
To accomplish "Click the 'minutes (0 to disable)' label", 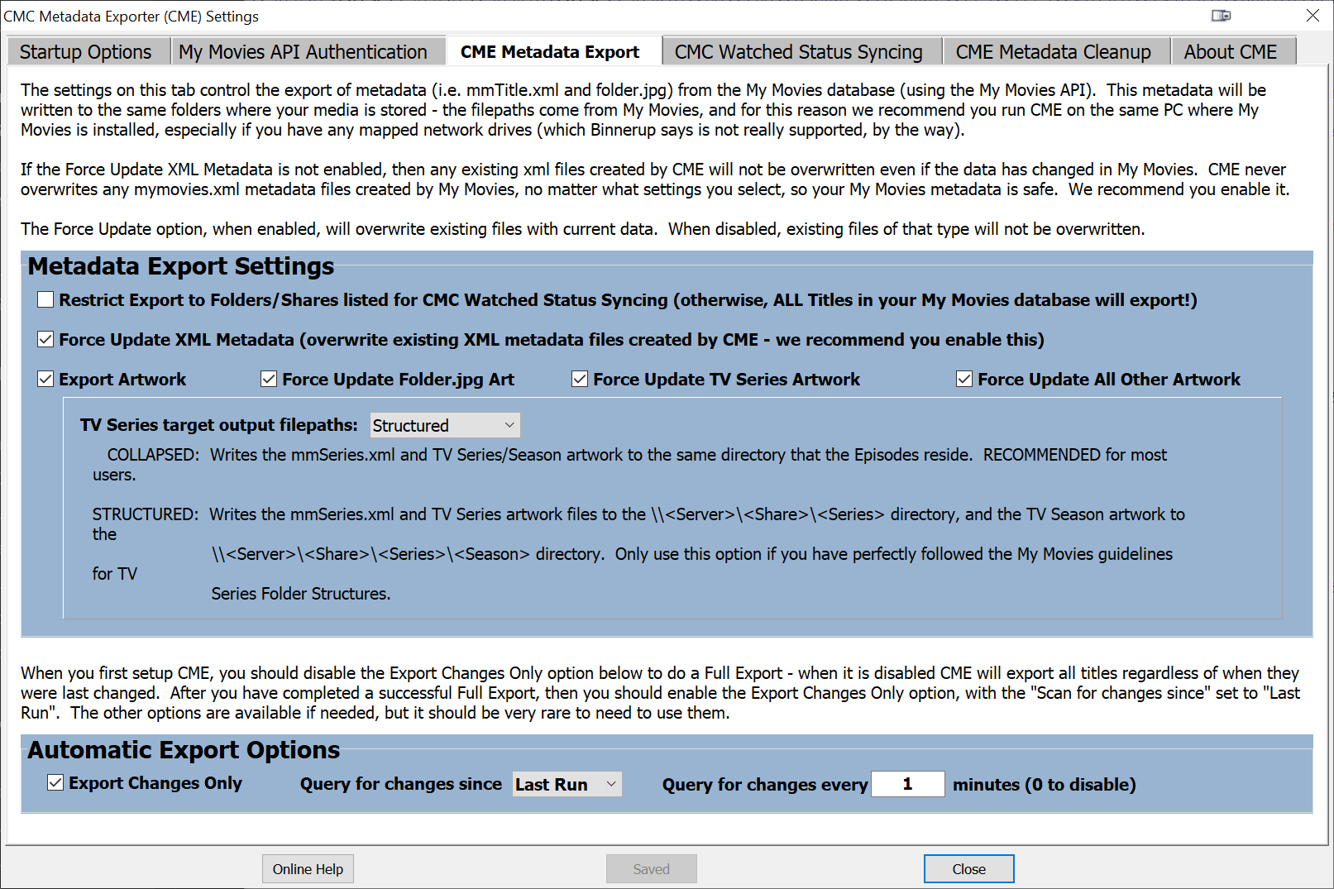I will pos(1045,784).
